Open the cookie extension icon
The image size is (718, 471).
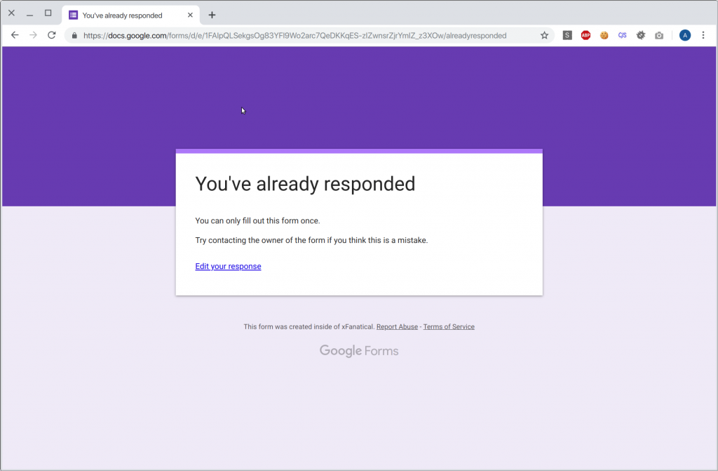click(604, 35)
